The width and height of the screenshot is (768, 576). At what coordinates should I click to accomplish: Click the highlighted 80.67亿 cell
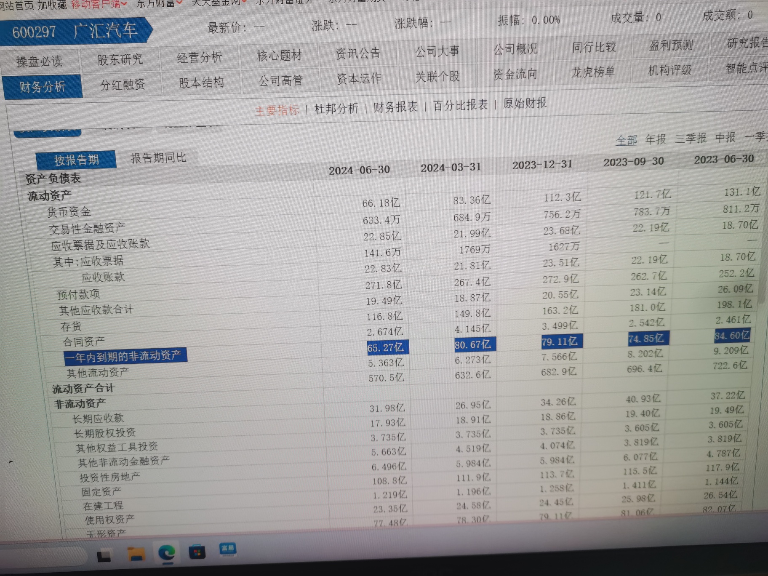pyautogui.click(x=475, y=344)
